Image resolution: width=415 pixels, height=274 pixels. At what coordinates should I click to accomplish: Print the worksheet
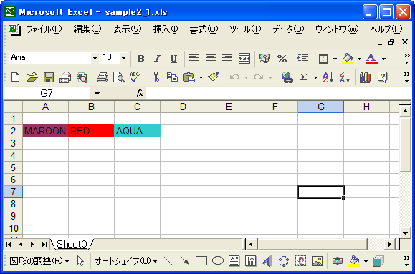102,77
